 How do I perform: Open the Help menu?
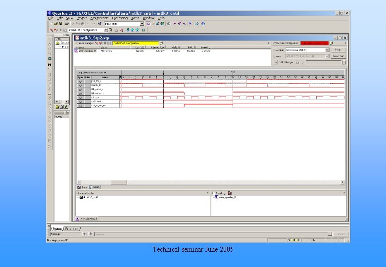(161, 18)
